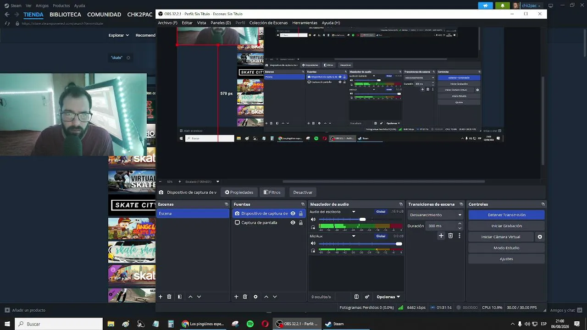
Task: Open Editar menu in OBS
Action: tap(187, 23)
